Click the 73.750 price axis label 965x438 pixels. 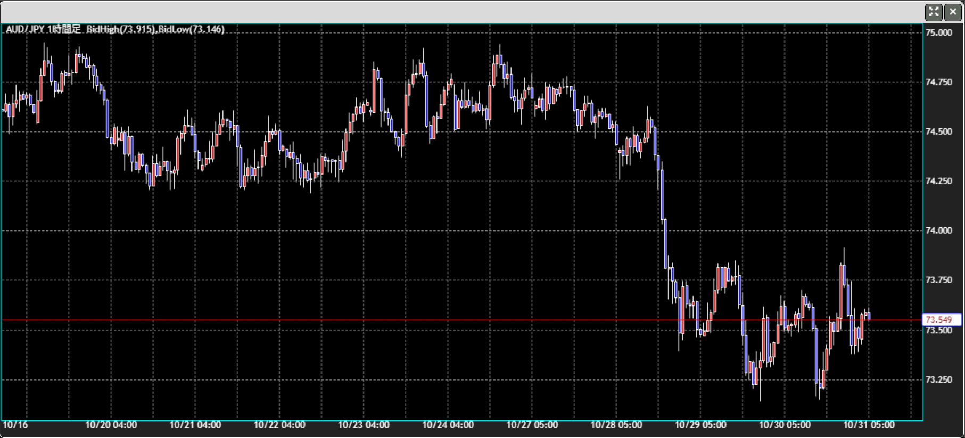pyautogui.click(x=938, y=280)
